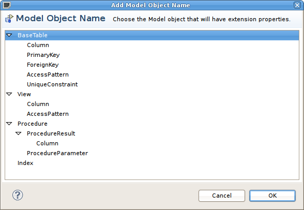Select Column under ProcedureResult

[x=48, y=143]
